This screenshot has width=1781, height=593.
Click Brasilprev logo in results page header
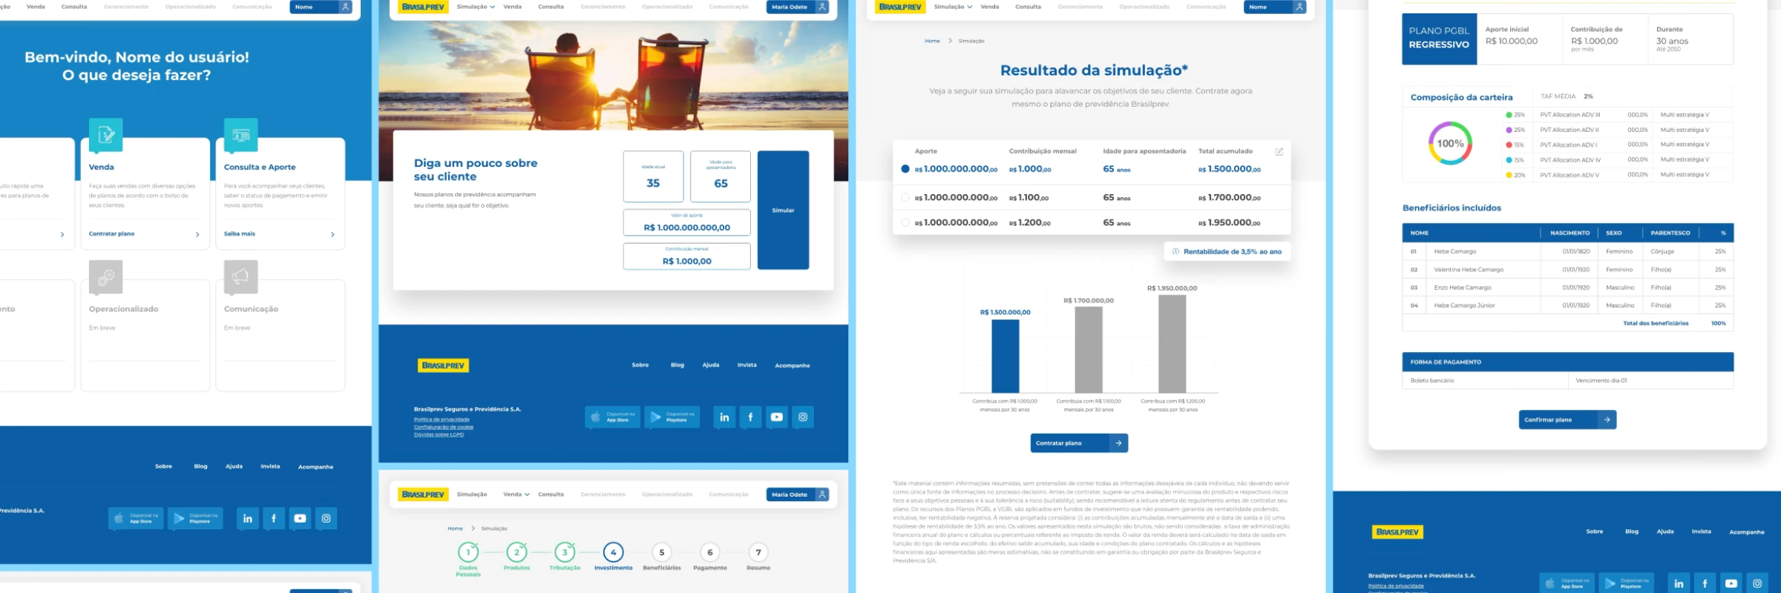pos(900,7)
